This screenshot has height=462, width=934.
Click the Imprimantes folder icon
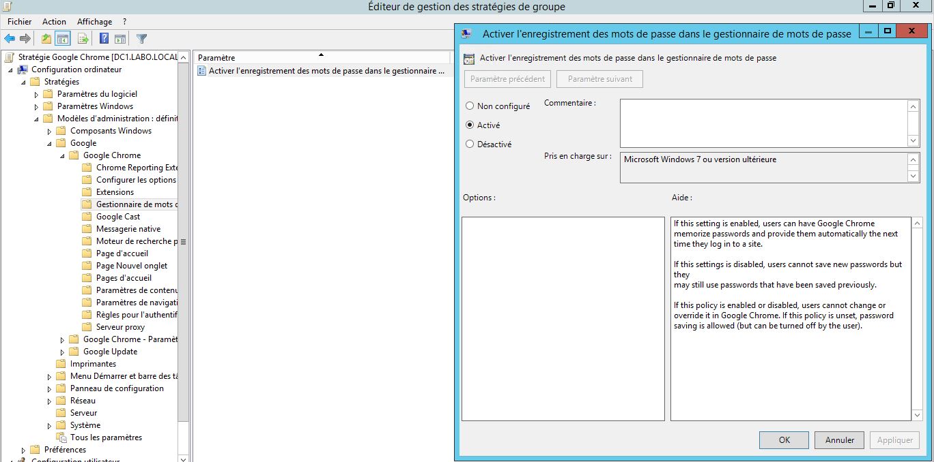tap(61, 364)
